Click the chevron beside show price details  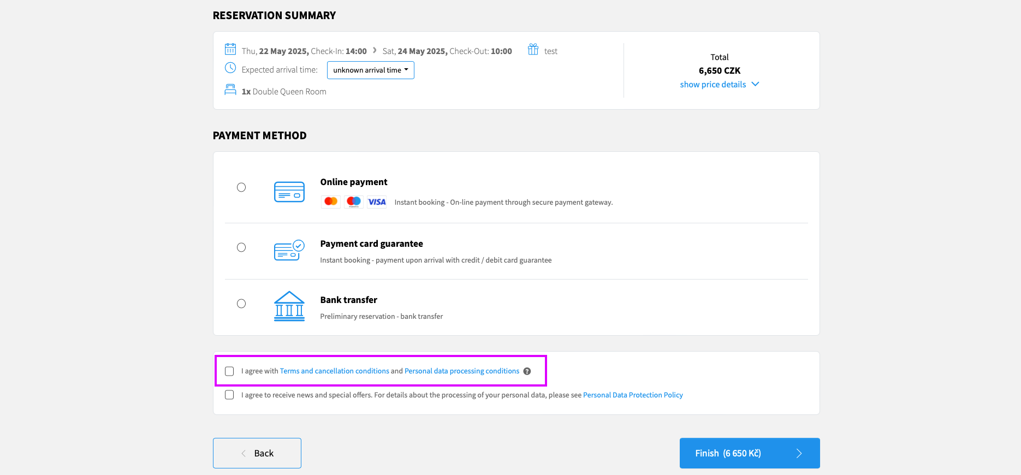click(x=756, y=84)
